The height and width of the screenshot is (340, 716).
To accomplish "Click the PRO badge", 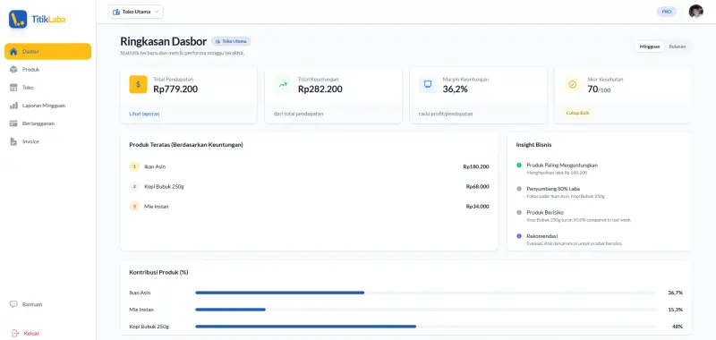I will (667, 12).
